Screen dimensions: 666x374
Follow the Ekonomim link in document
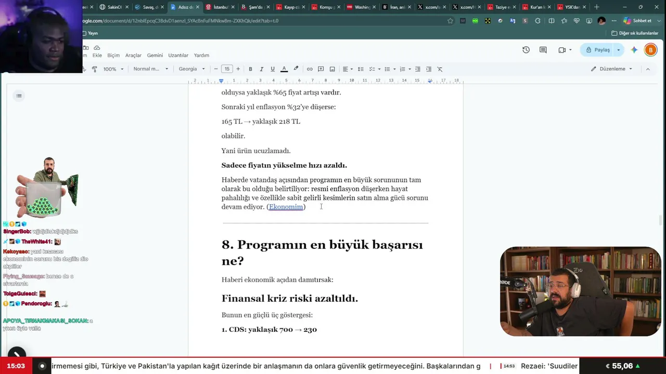coord(286,207)
